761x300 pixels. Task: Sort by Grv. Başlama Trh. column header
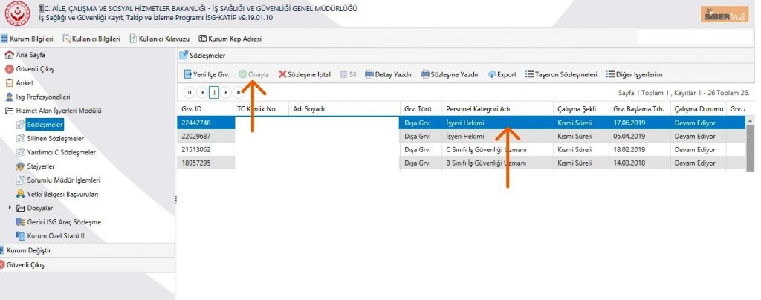click(636, 109)
